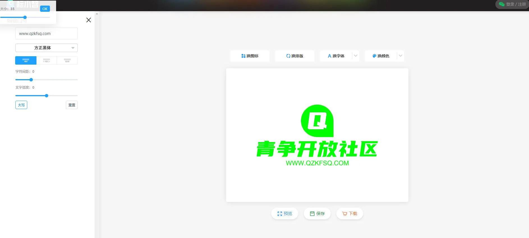529x238 pixels.
Task: Click the 登录 / 注册 login button
Action: (512, 4)
